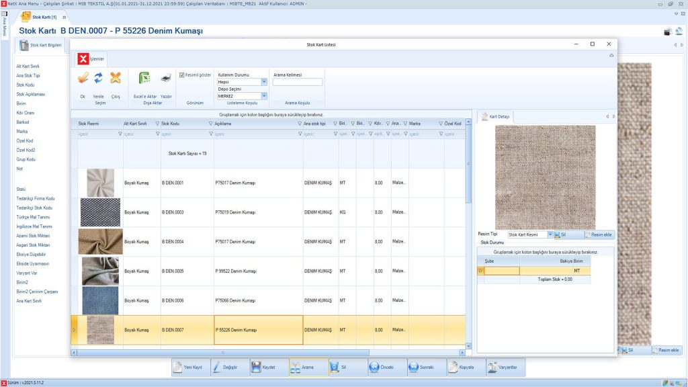Expand the Depo Seçimi MERKEZ dropdown
Screen dimensions: 688x387
point(263,96)
